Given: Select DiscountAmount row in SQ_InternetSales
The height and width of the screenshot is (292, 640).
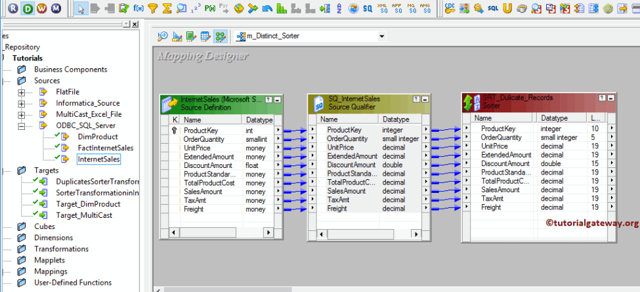Looking at the screenshot, I should 370,165.
